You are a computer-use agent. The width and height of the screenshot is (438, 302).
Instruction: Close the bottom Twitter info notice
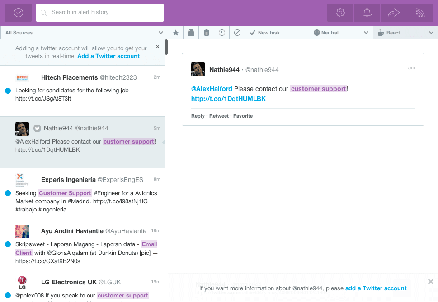(431, 282)
